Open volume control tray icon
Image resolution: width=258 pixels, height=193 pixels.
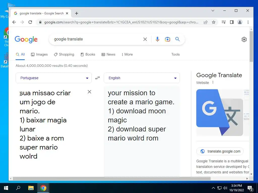(225, 188)
